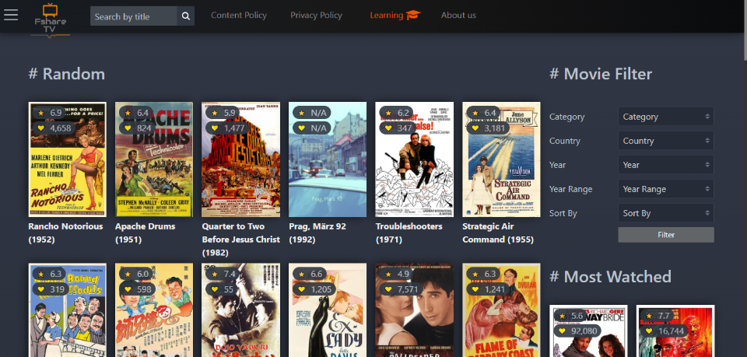Click the heart 1,241 badge on Flame of Barbary Coast

tap(488, 289)
